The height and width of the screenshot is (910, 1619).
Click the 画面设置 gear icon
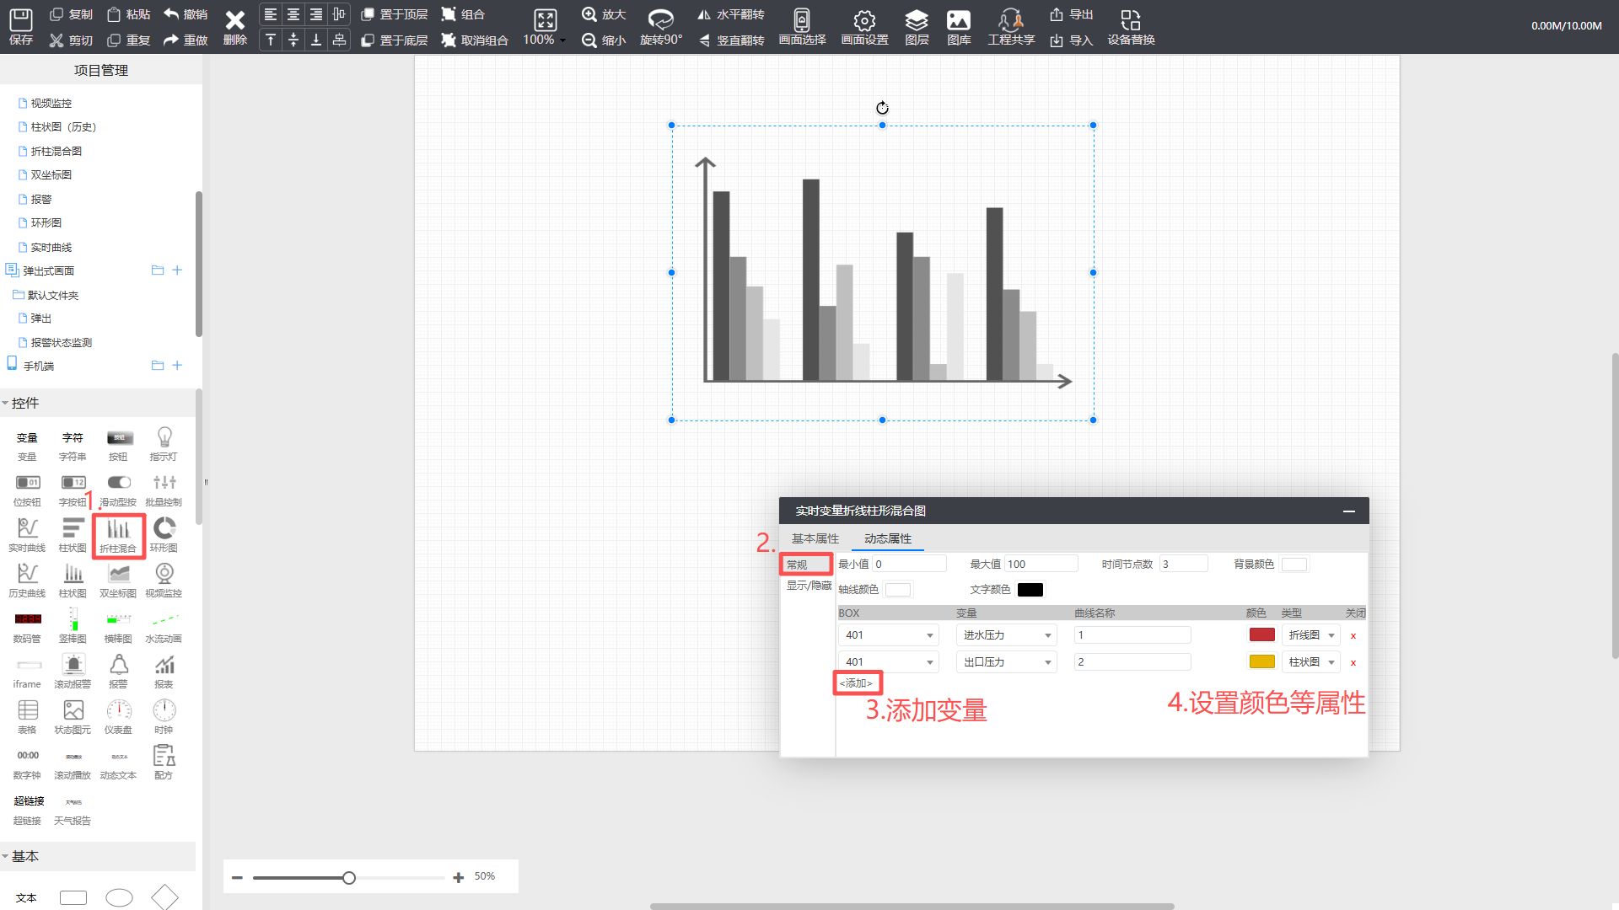[x=864, y=20]
